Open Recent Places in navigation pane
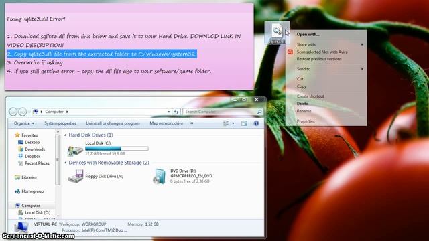 tap(38, 163)
